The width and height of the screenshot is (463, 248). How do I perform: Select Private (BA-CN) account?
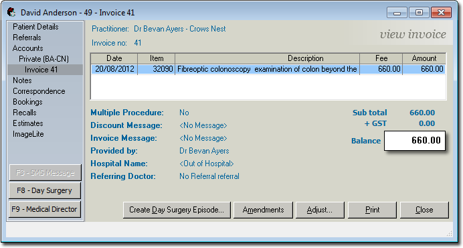tap(43, 59)
